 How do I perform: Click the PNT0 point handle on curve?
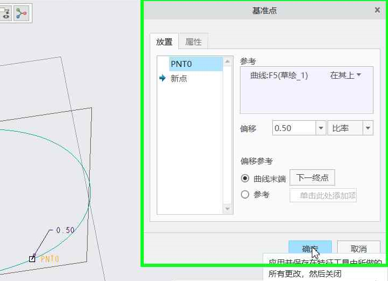pyautogui.click(x=32, y=259)
